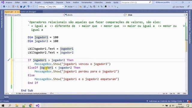Click the SPC indicator in the status bar
Screen dimensions: 192x108
tap(178, 93)
